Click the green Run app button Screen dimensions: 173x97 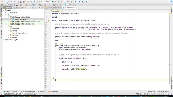pos(53,2)
